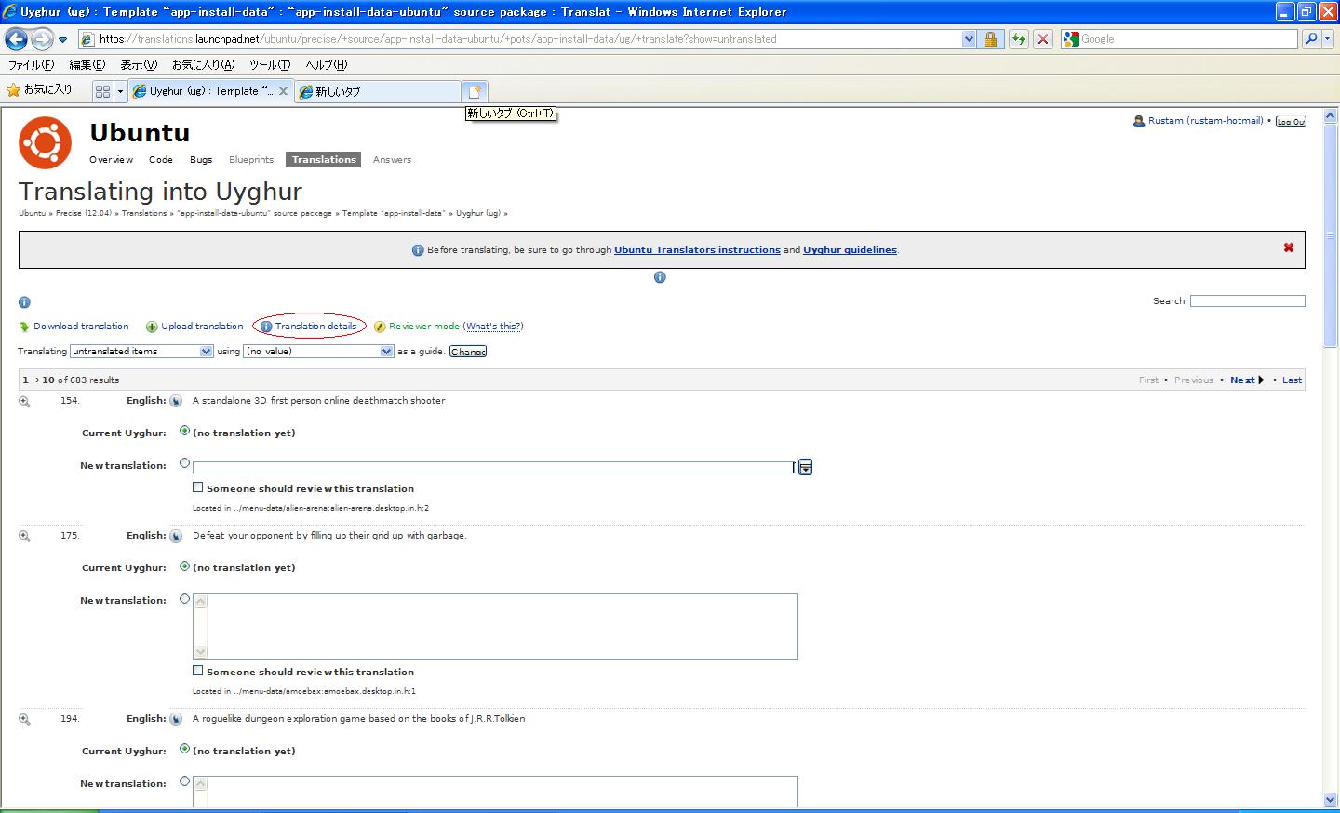Close the Uyghur (ug) tab

click(284, 91)
